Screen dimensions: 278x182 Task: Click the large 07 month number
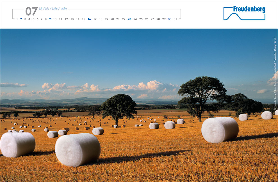point(31,11)
